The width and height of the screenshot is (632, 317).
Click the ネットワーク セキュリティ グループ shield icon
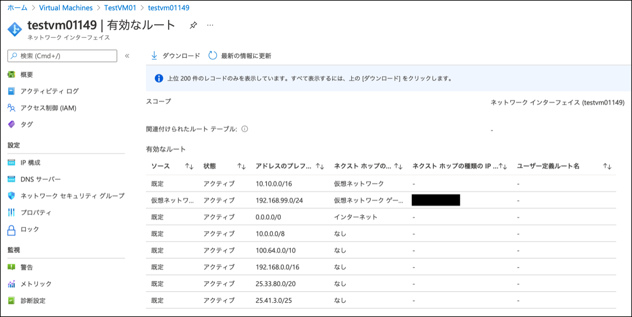tap(12, 196)
